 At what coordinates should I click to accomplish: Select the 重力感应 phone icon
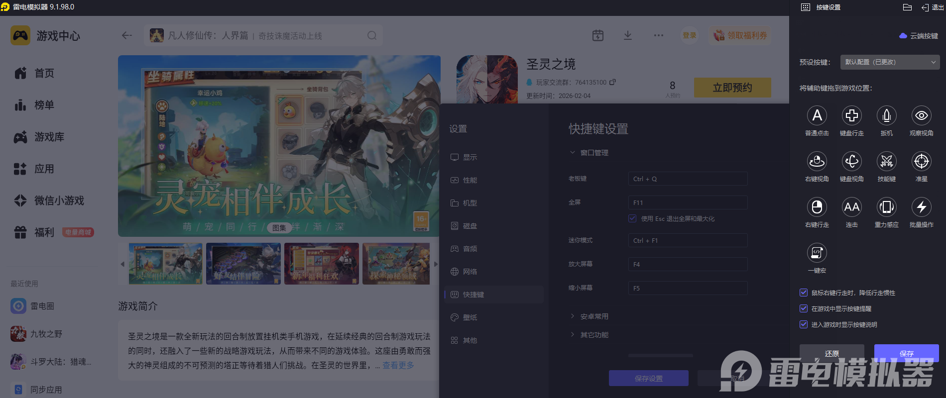point(887,207)
